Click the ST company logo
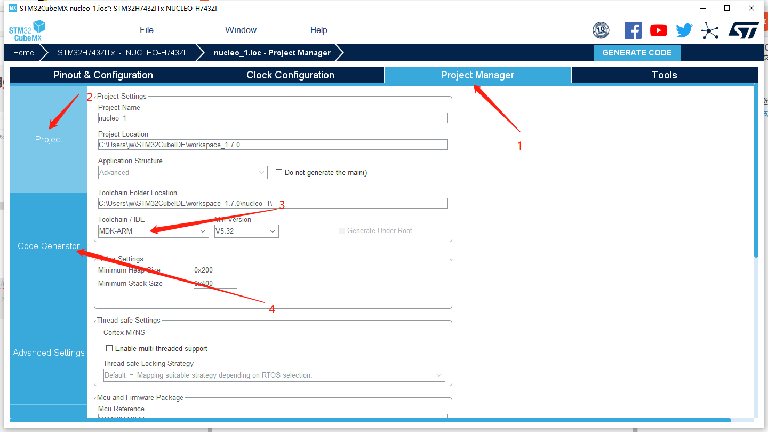The image size is (768, 432). (743, 30)
